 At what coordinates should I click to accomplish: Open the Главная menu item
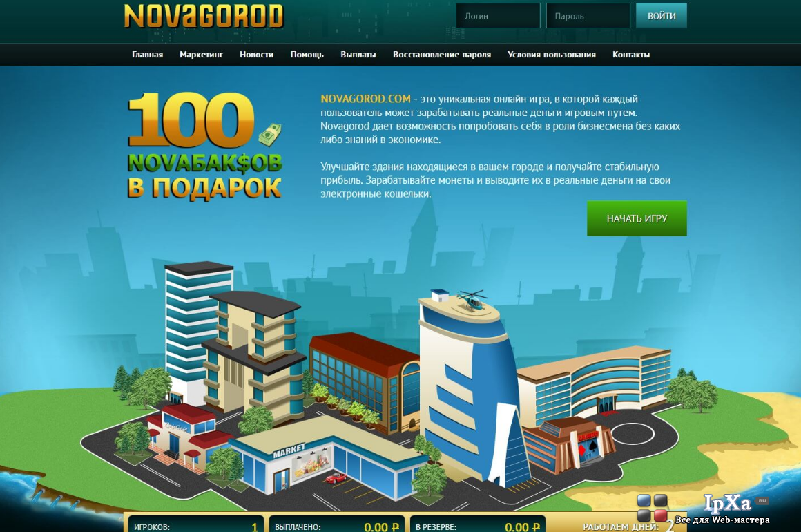pyautogui.click(x=147, y=55)
